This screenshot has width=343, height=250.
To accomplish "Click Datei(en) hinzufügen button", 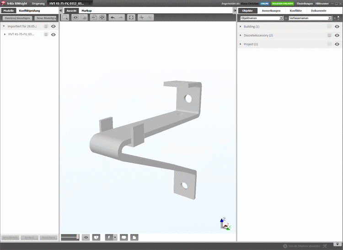I will (x=17, y=18).
